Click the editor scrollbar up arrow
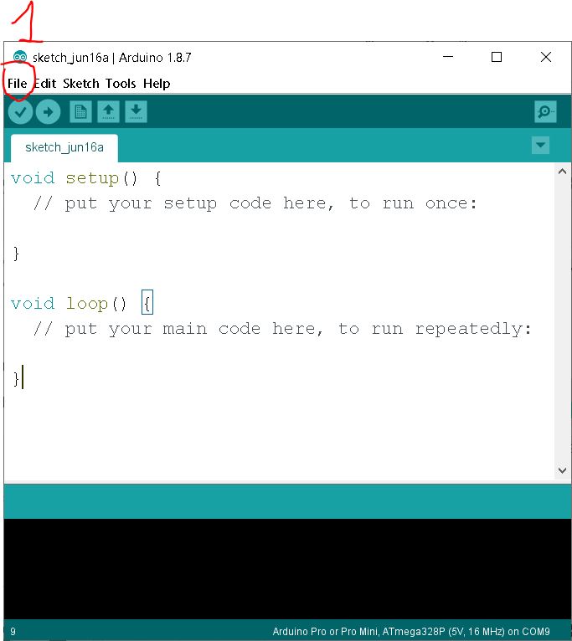 [x=563, y=172]
